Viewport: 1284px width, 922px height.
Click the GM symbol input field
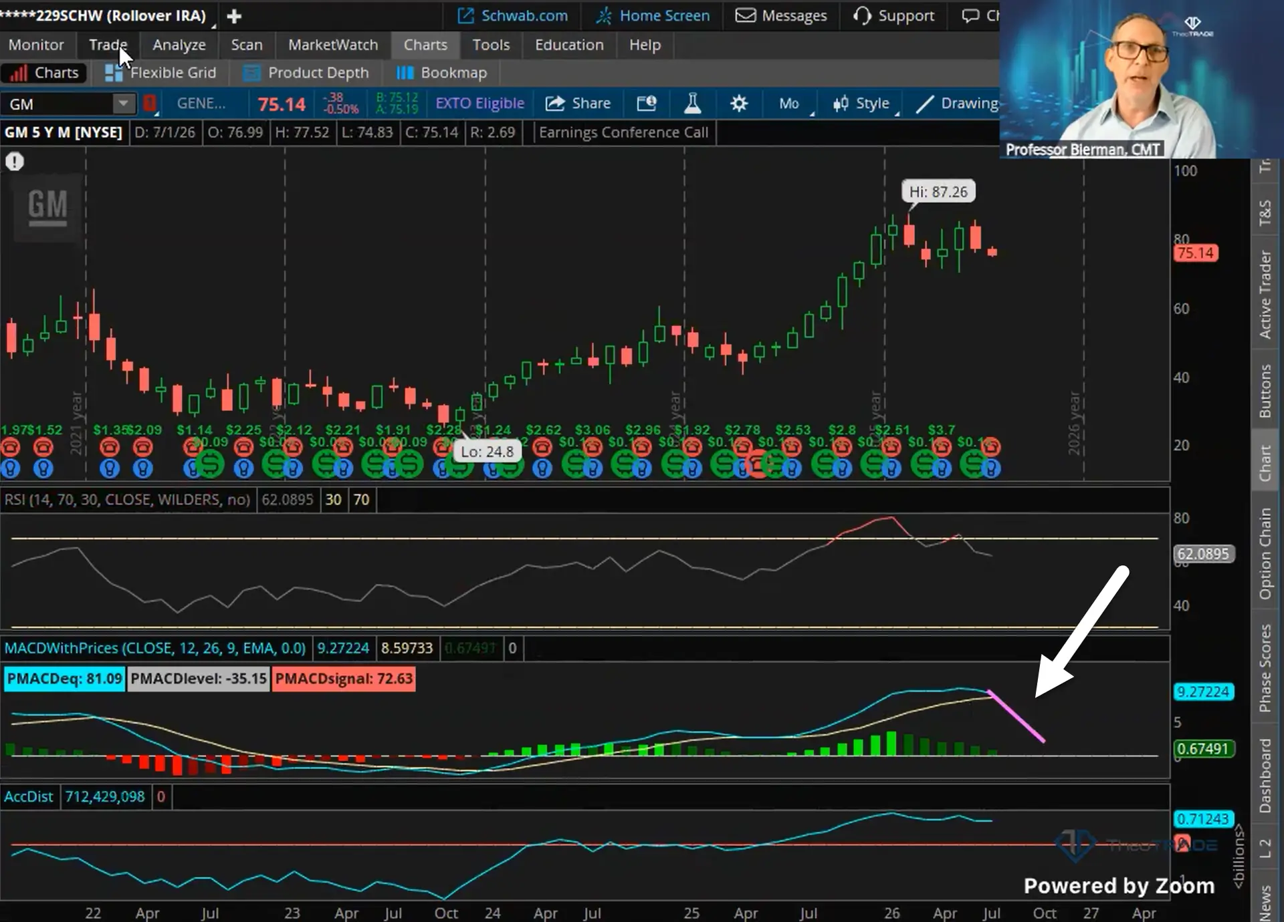tap(58, 104)
